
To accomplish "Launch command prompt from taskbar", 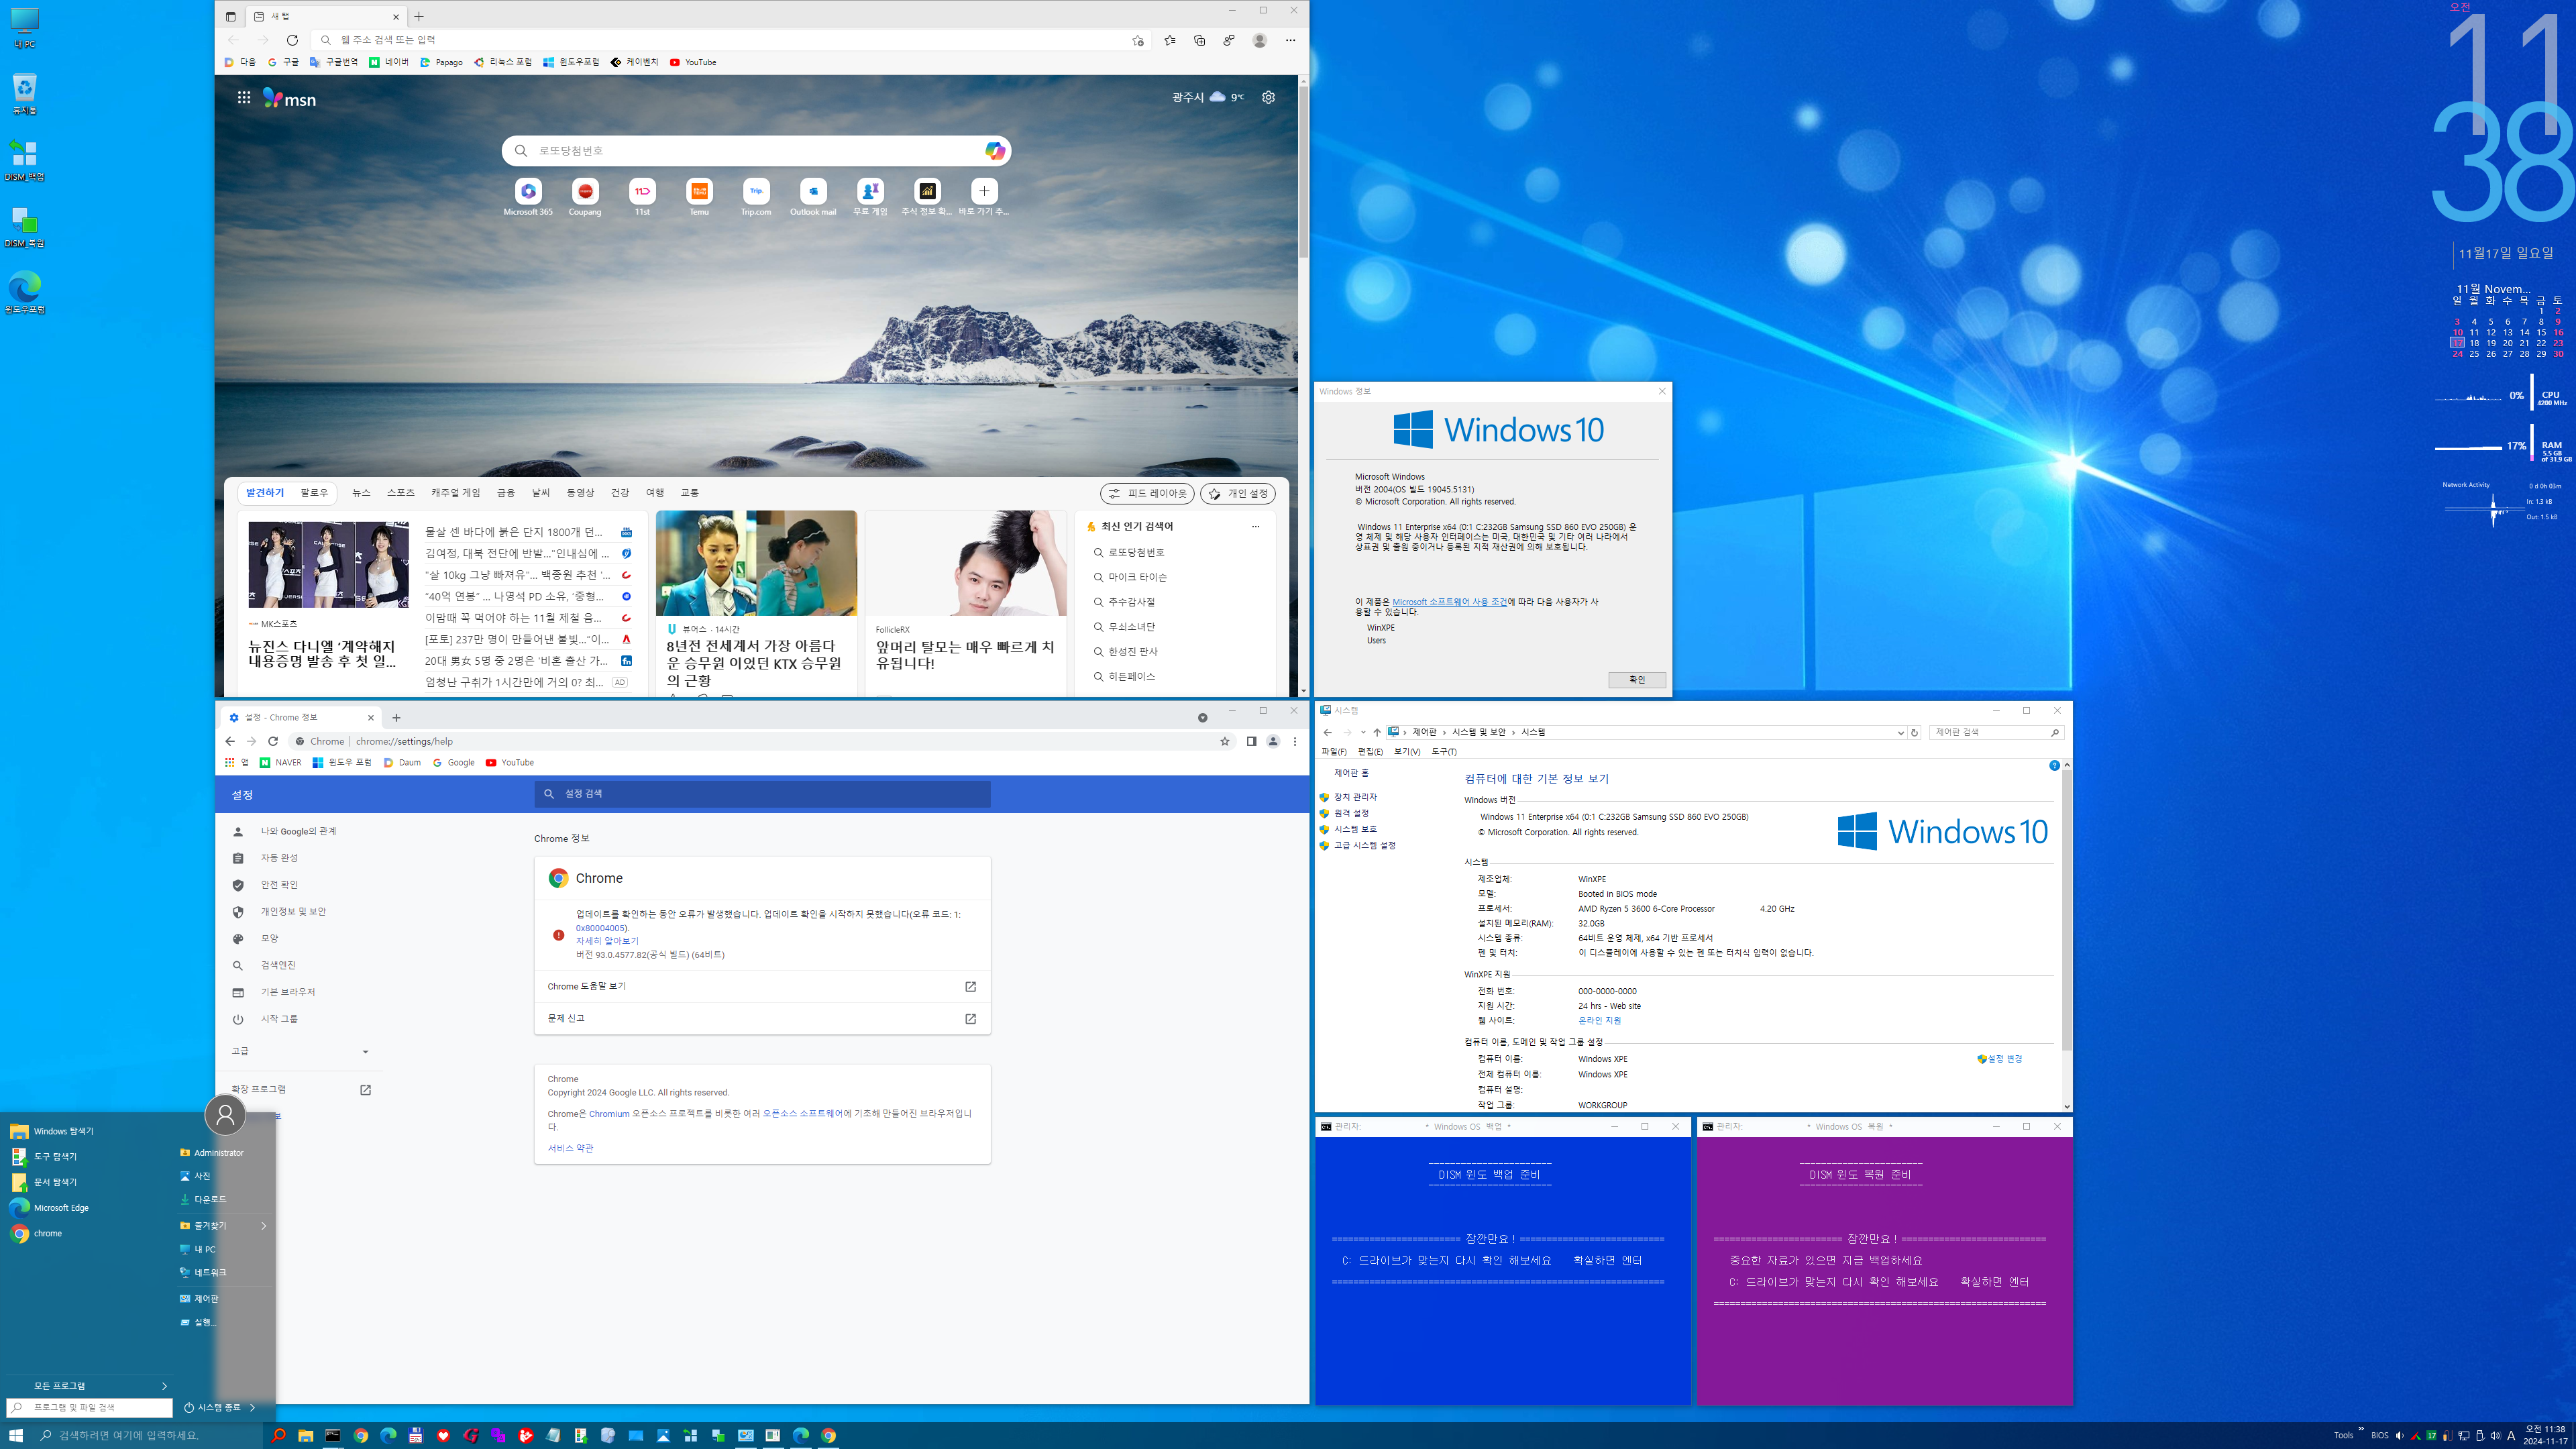I will click(x=333, y=1435).
